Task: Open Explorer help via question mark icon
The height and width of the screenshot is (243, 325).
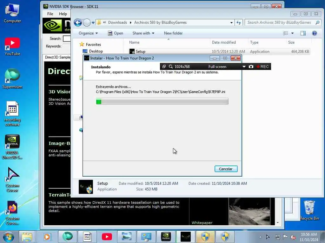Action: tap(315, 33)
